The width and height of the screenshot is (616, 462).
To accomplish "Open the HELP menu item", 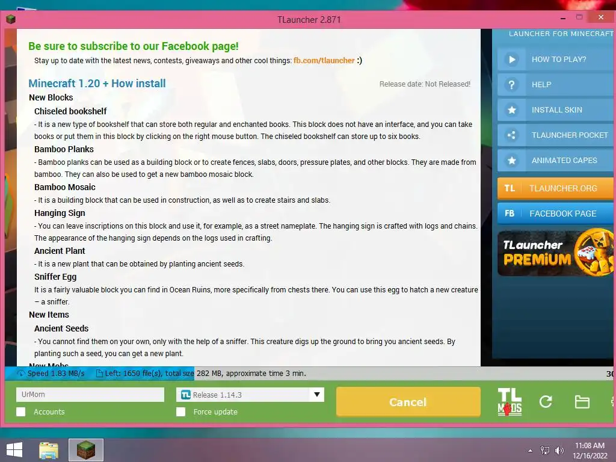I will 555,84.
